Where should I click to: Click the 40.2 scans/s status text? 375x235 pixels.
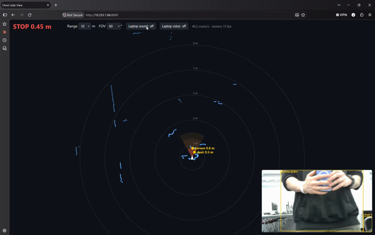pyautogui.click(x=211, y=27)
